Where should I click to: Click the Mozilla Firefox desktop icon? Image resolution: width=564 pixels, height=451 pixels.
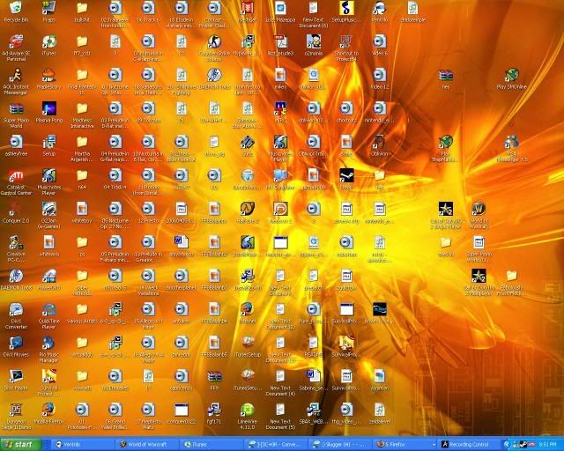click(49, 409)
